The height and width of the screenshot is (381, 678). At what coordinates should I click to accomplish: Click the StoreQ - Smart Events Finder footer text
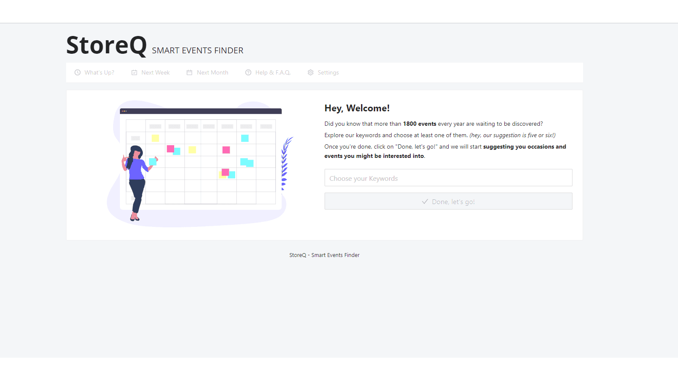pyautogui.click(x=324, y=255)
